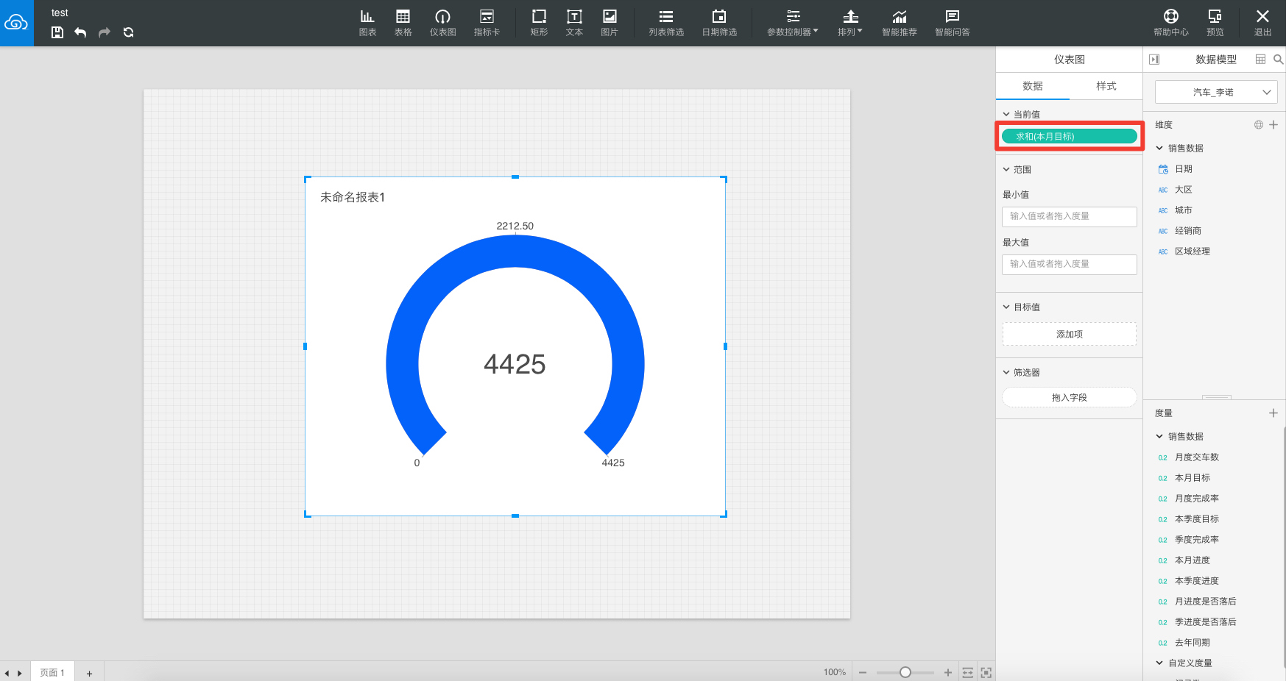Redo the last undone action
1286x681 pixels.
point(105,32)
